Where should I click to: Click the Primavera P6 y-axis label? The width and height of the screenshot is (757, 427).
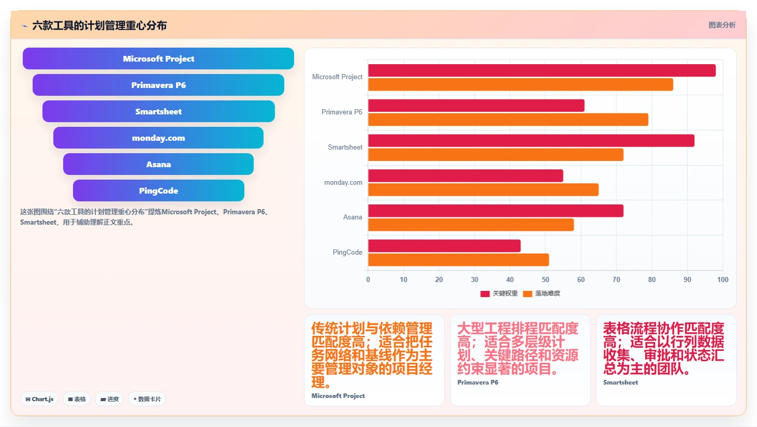point(342,112)
